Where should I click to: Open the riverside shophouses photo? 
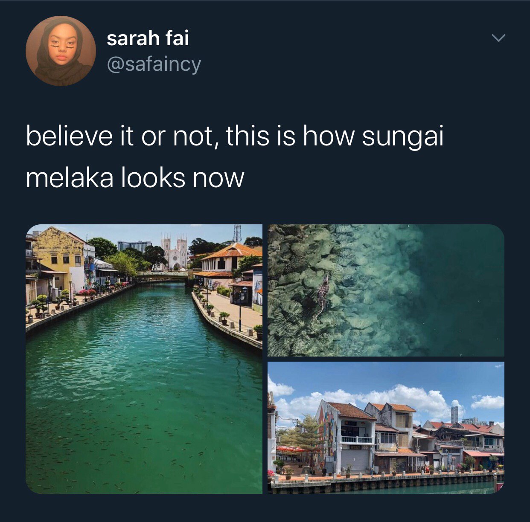coord(386,428)
